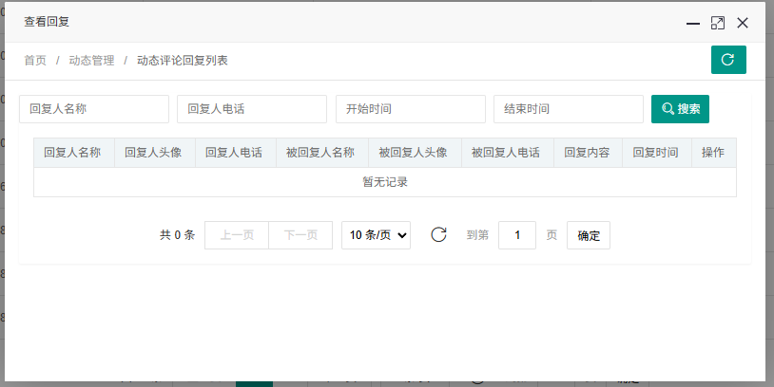Click the green 搜索 search button
Viewport: 774px width, 387px height.
680,109
